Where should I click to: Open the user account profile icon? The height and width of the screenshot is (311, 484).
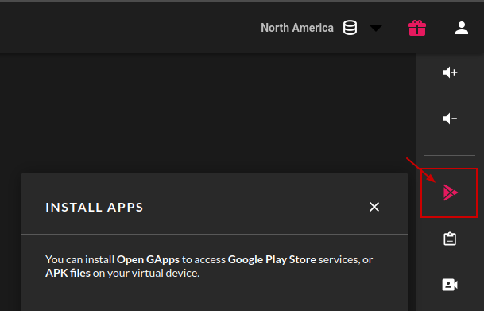[x=462, y=28]
